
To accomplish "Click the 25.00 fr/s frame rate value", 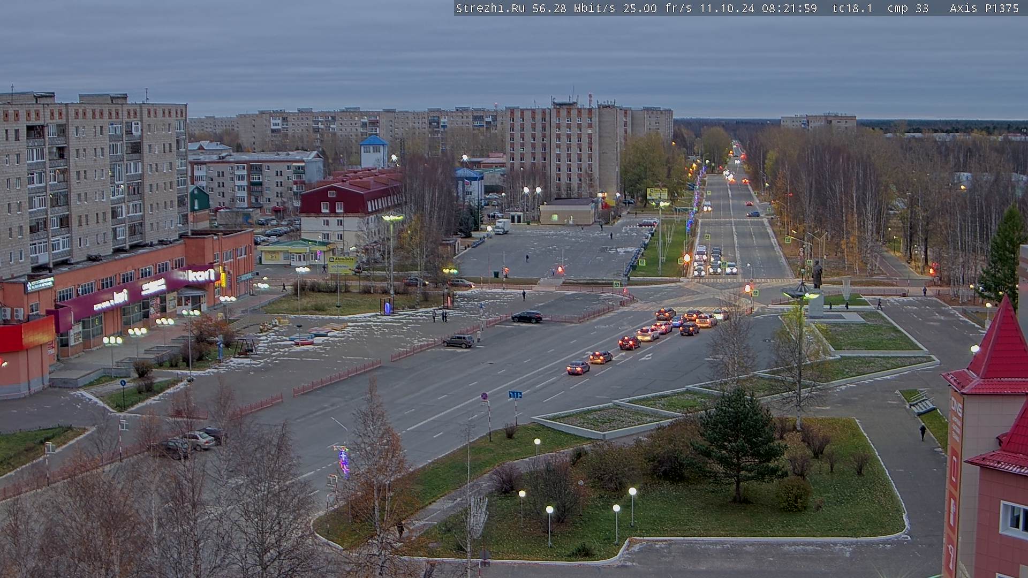I will pos(657,8).
